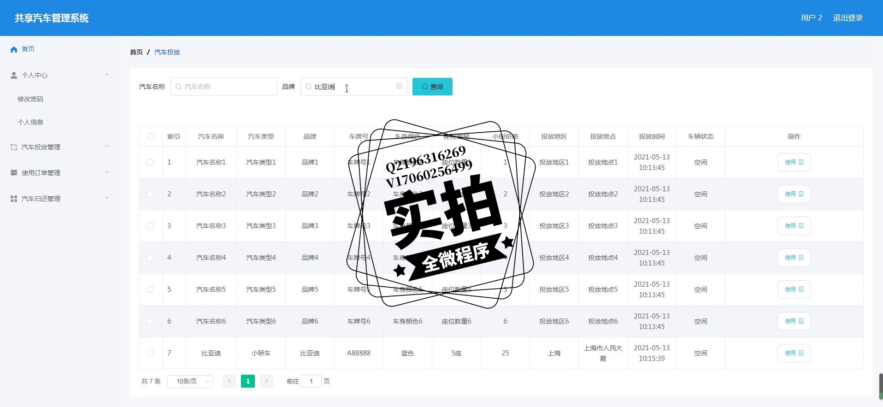
Task: Click the 汽车名称 search input field
Action: point(224,87)
